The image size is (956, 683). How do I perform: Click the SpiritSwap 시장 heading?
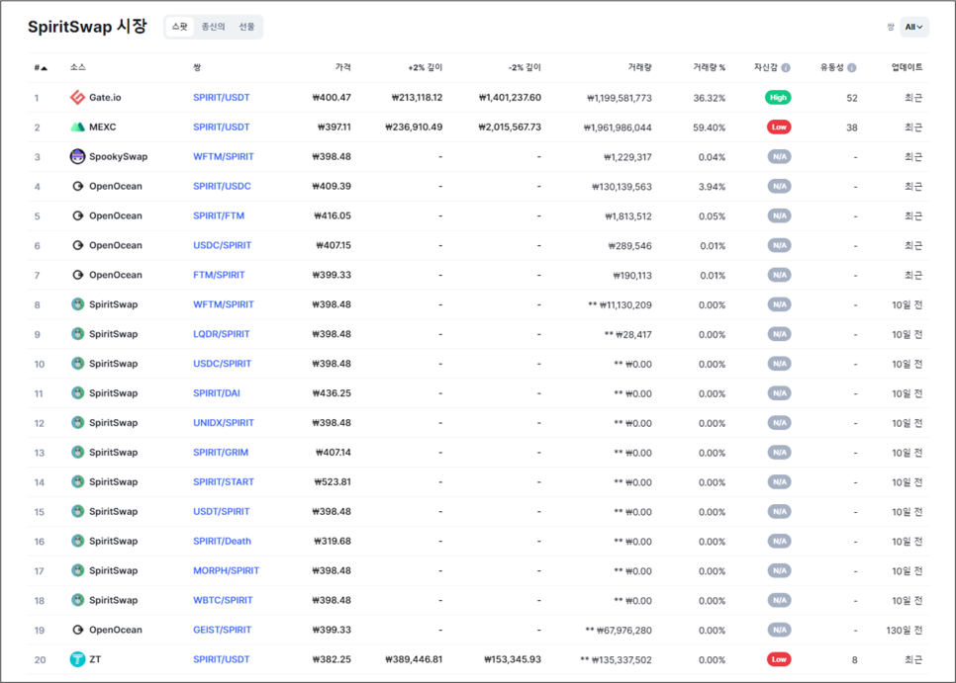87,27
